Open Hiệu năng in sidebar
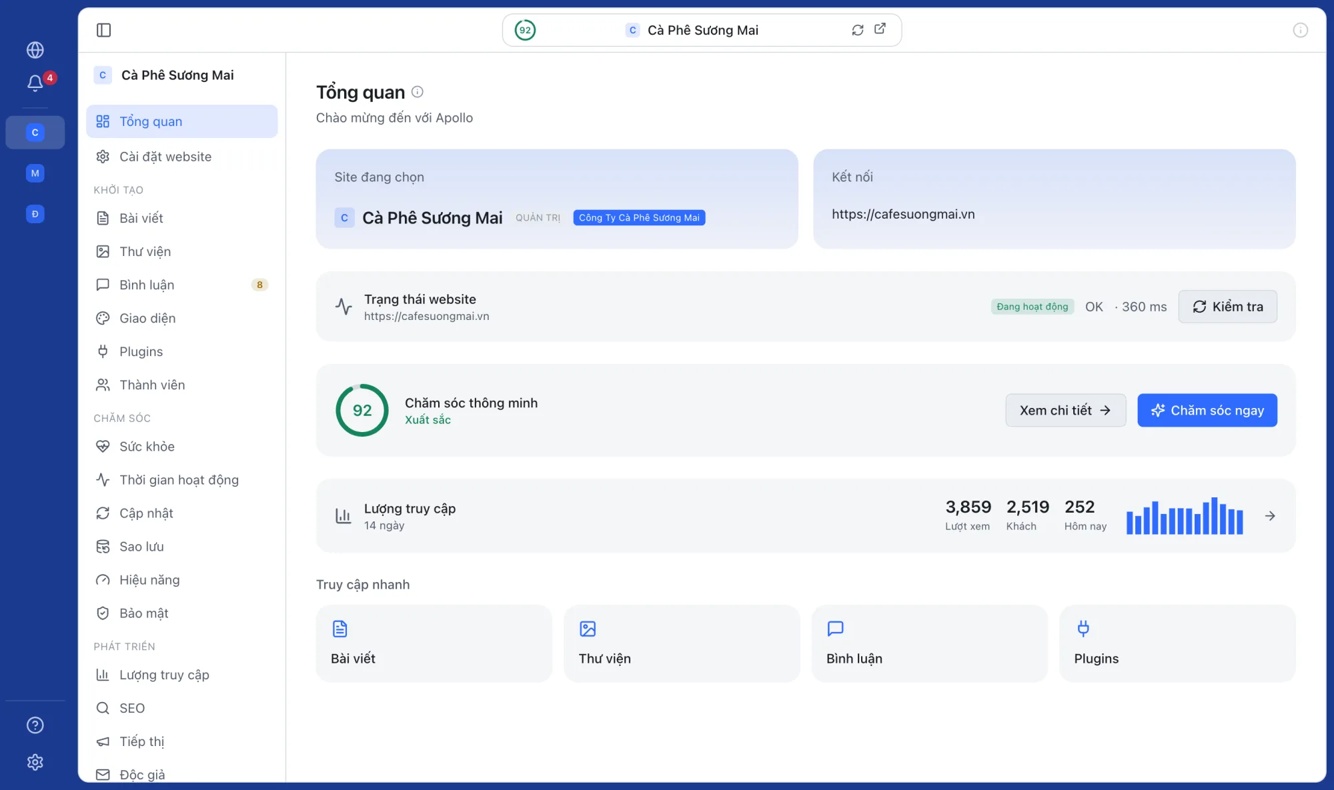Image resolution: width=1334 pixels, height=790 pixels. (182, 580)
